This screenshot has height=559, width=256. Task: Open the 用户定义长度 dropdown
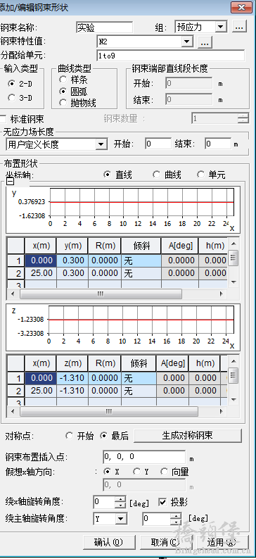(x=101, y=144)
